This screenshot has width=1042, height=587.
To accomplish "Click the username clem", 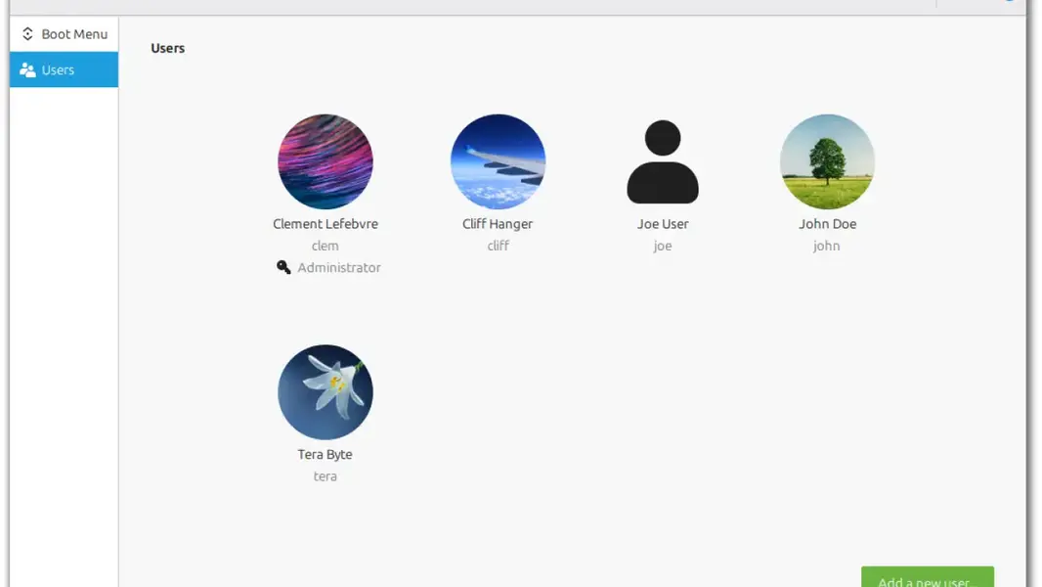I will [325, 246].
